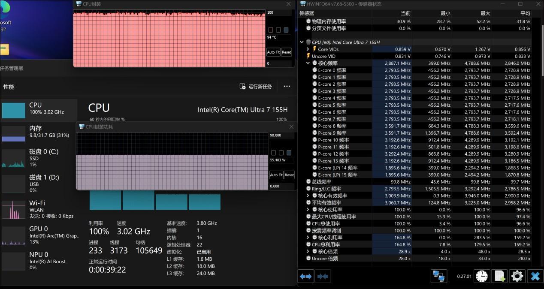Click the log file document icon
This screenshot has width=544, height=289.
pyautogui.click(x=499, y=276)
